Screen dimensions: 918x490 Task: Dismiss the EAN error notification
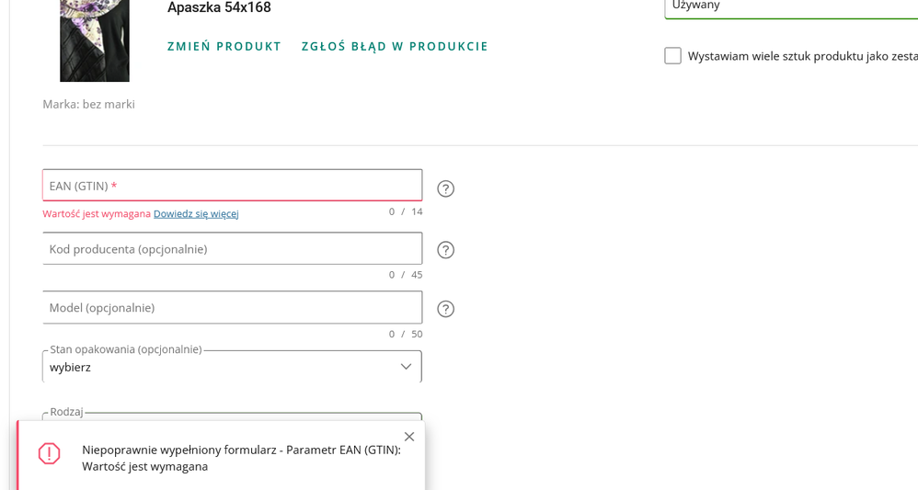tap(409, 437)
